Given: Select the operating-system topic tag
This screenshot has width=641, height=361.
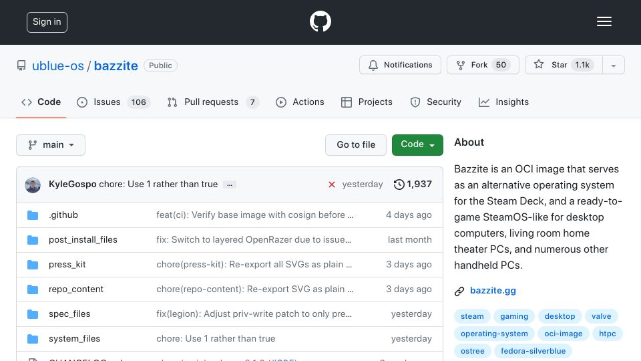Looking at the screenshot, I should click(494, 334).
